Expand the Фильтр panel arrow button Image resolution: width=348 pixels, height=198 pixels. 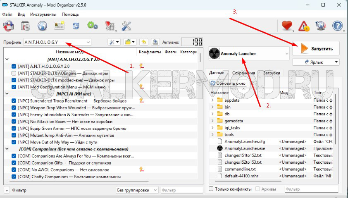tap(7, 190)
